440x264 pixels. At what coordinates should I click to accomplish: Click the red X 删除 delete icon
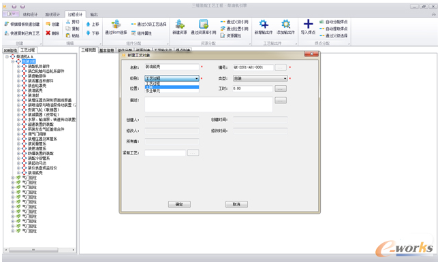(x=48, y=33)
